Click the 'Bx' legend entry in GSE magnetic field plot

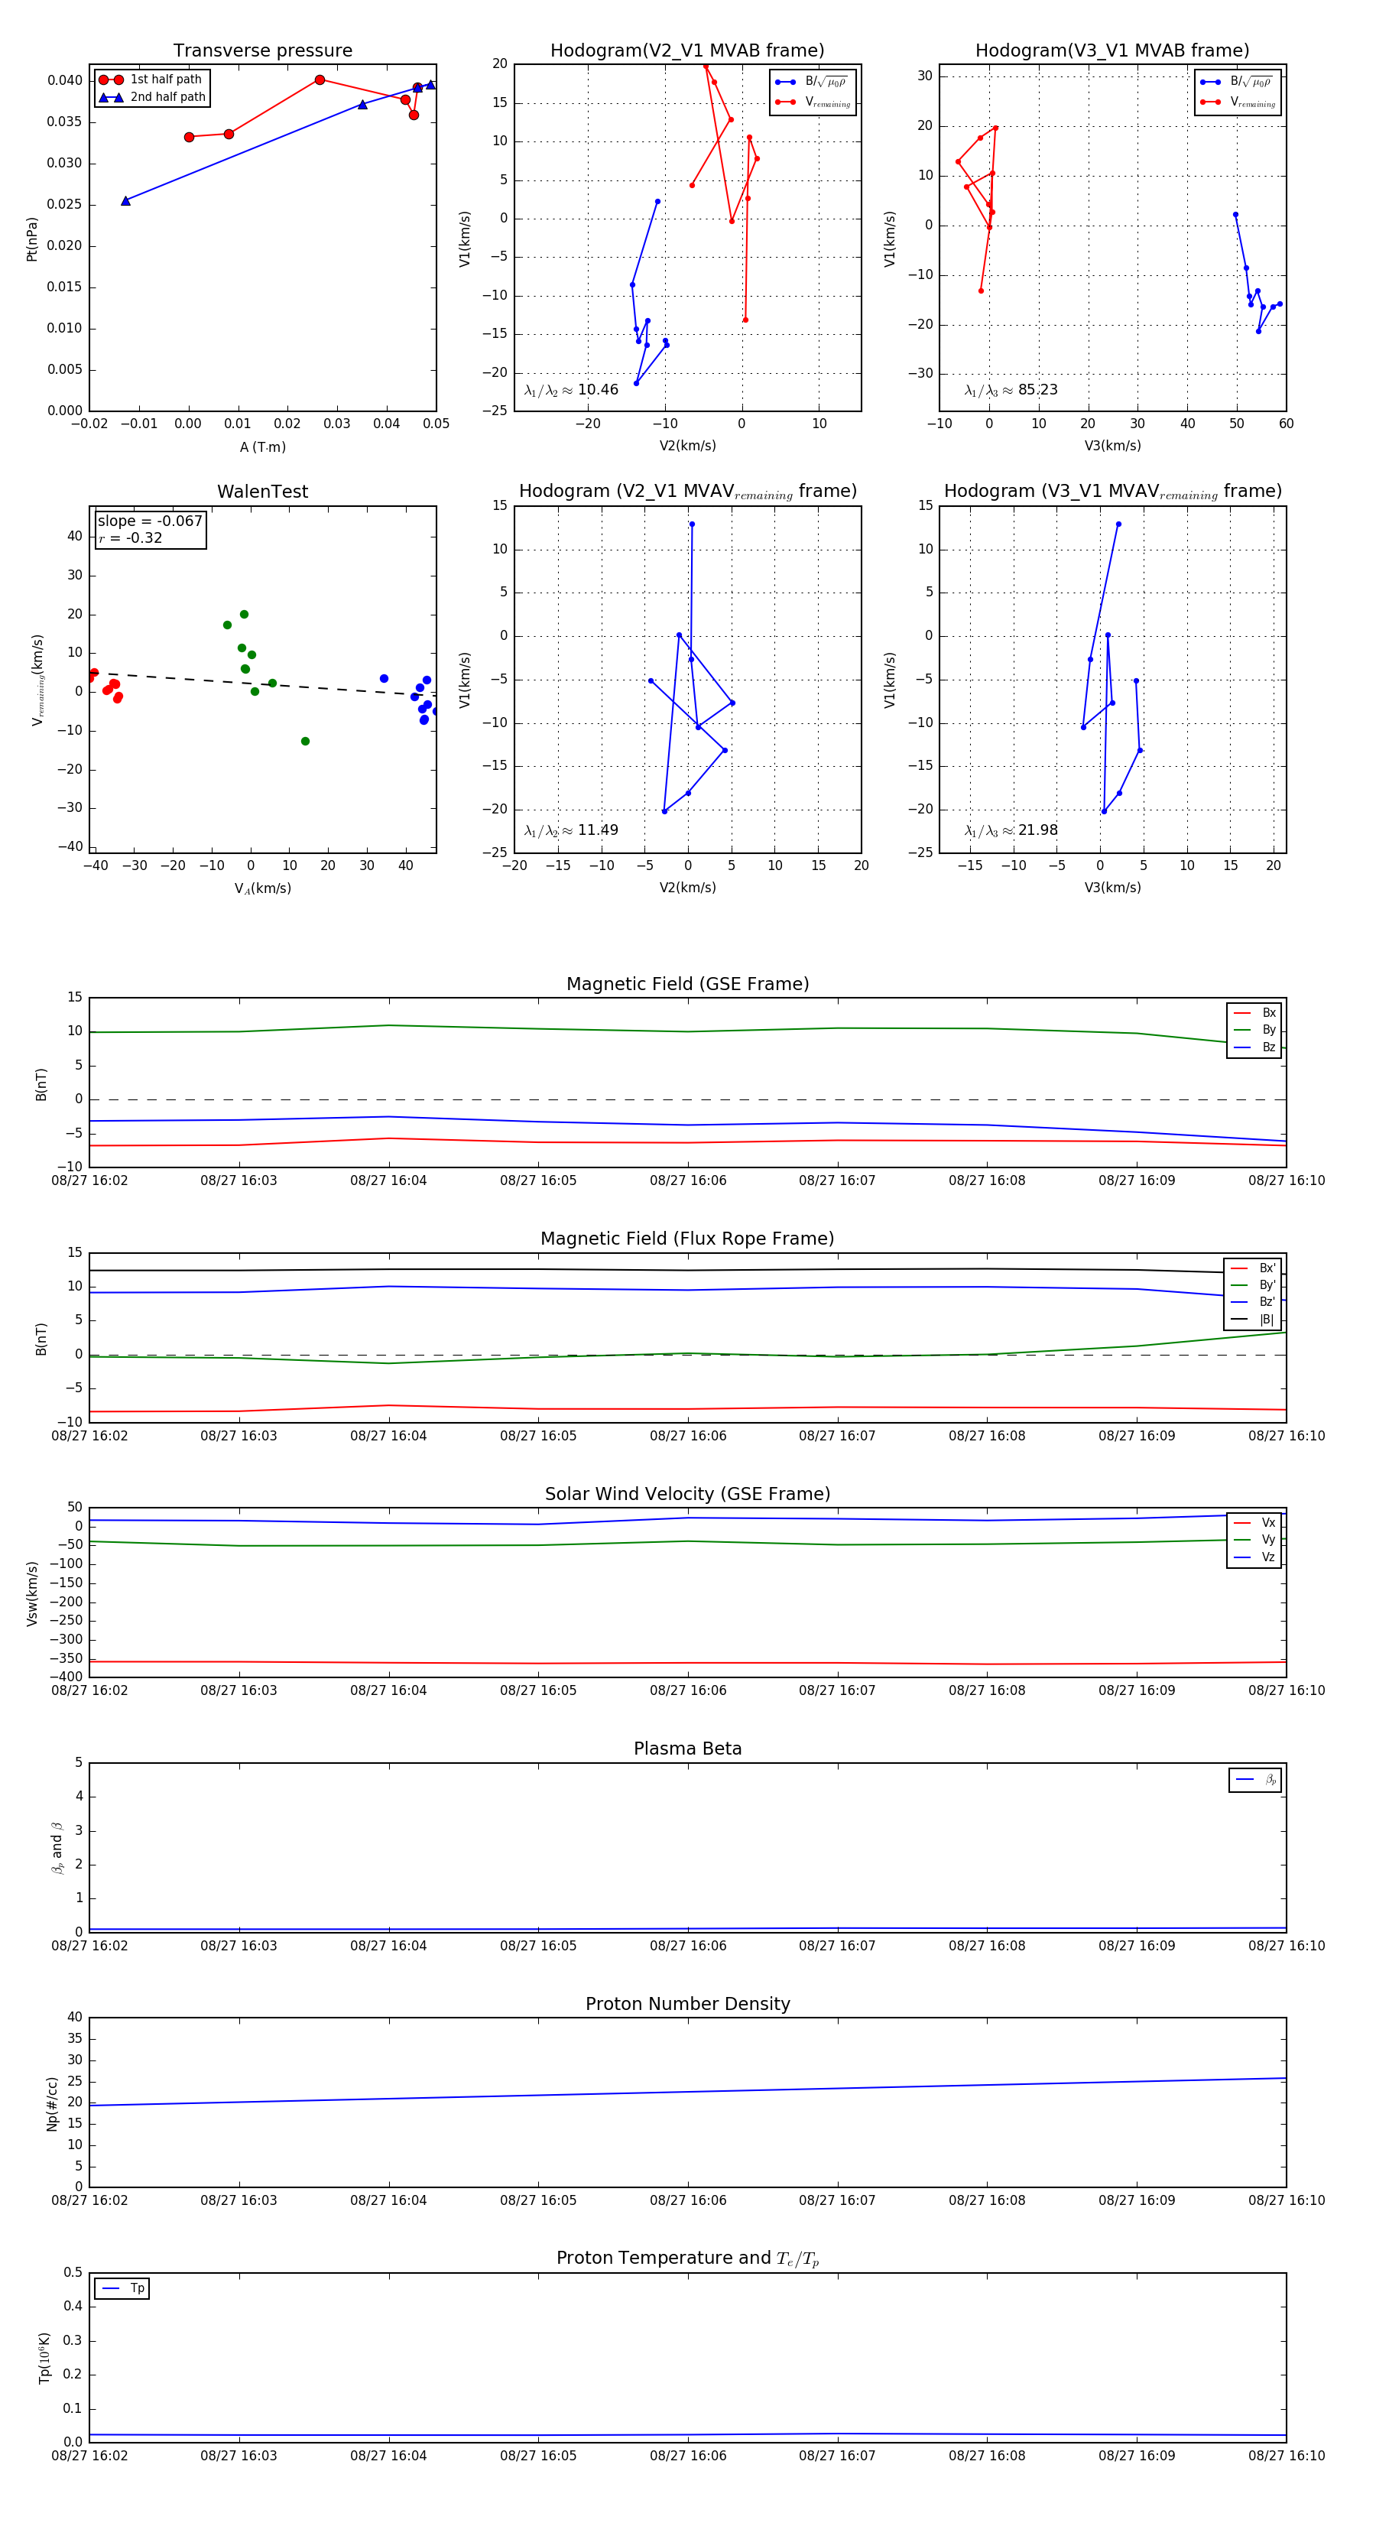click(x=1254, y=1013)
